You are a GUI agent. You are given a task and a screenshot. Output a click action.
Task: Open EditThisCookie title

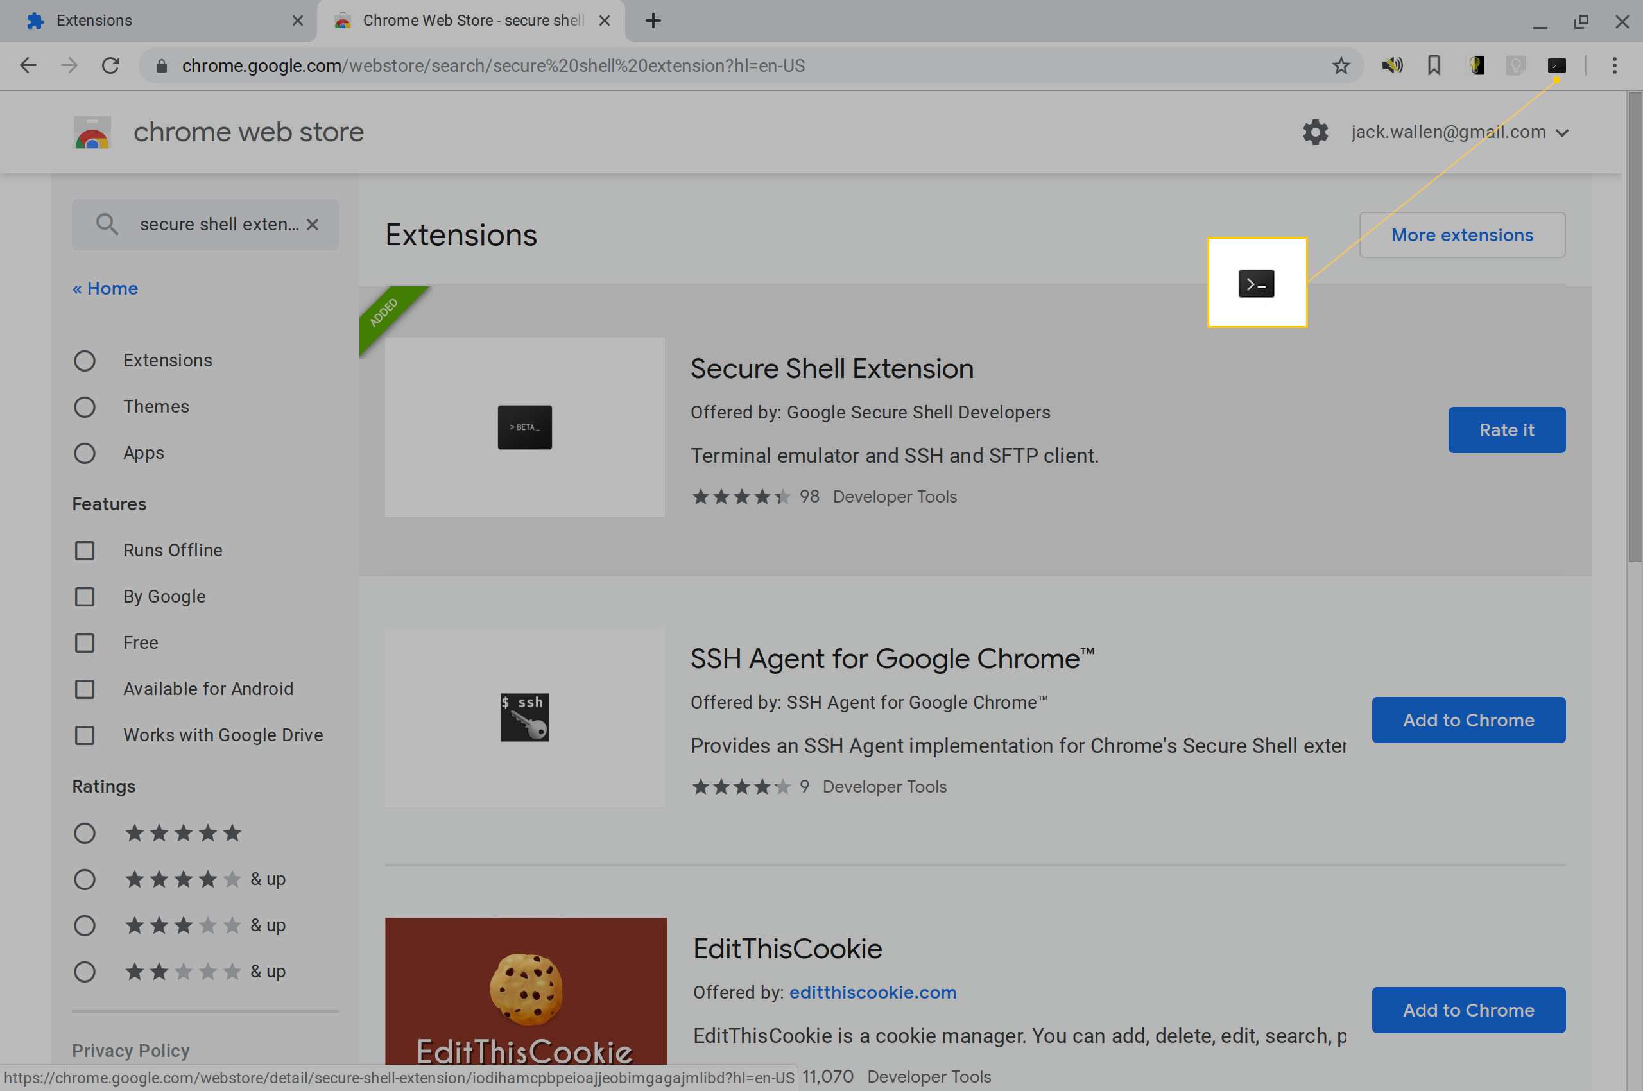787,949
